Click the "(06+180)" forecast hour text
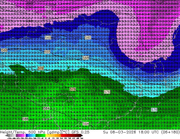The height and width of the screenshot is (139, 180). [x=170, y=132]
